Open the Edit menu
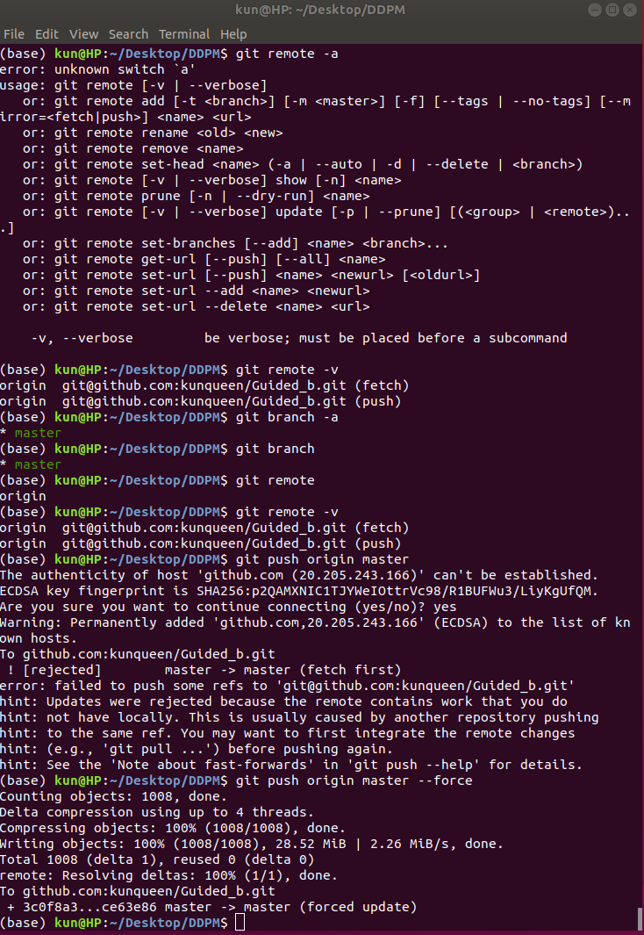Image resolution: width=644 pixels, height=935 pixels. tap(47, 33)
